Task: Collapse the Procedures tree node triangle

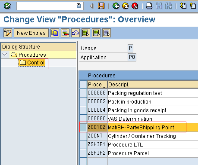Action: point(5,54)
